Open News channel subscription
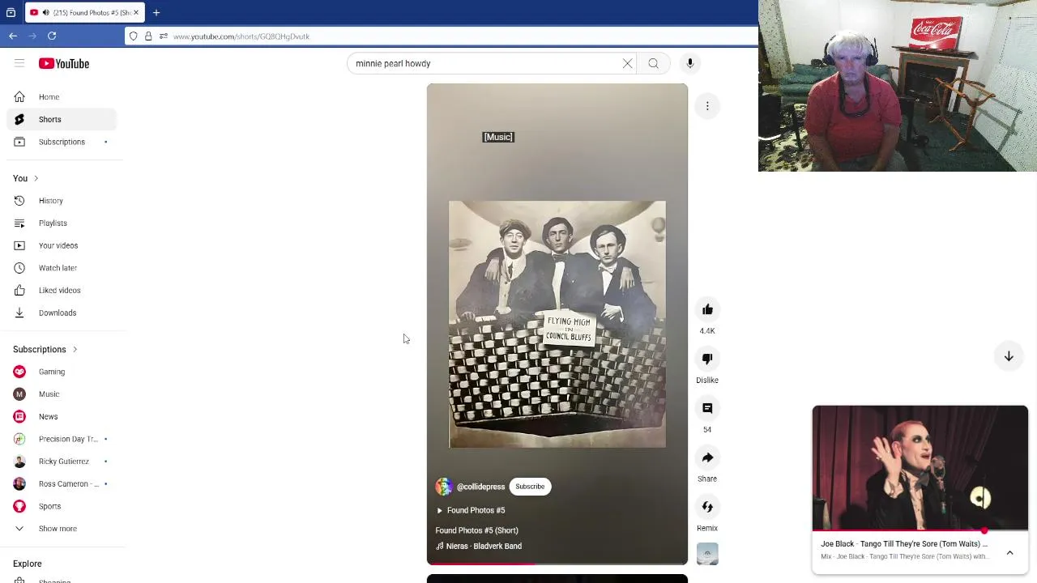This screenshot has height=583, width=1037. click(x=62, y=416)
